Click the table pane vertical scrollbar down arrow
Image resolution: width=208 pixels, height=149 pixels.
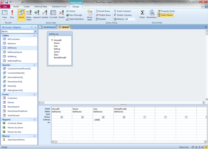(207, 99)
